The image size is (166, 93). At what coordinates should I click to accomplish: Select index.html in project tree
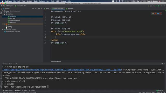[12, 22]
